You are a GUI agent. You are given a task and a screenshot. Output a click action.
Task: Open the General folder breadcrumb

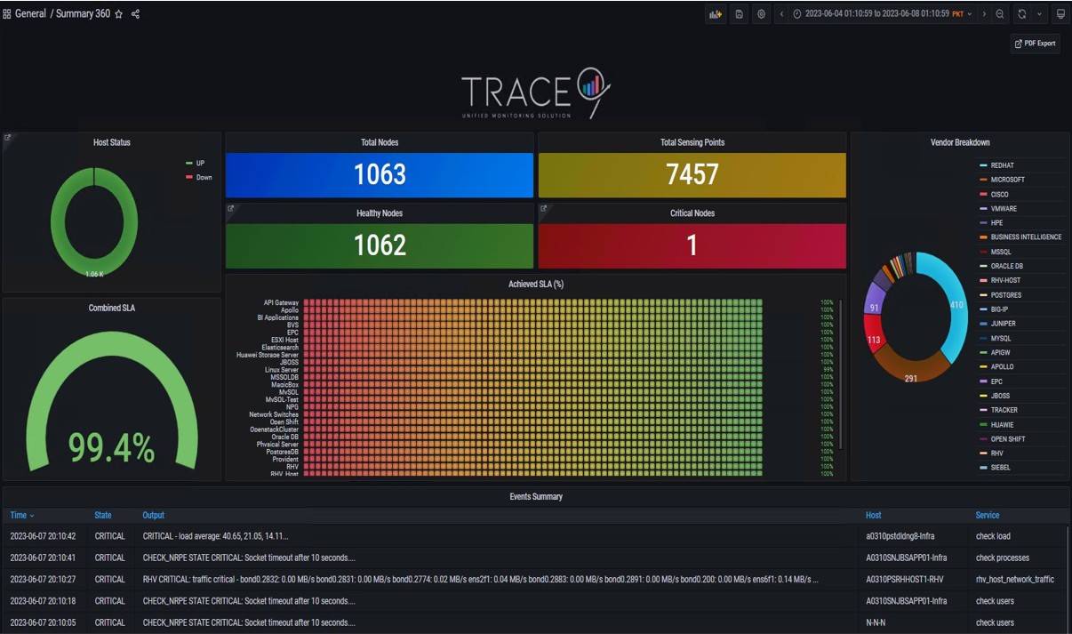(x=30, y=14)
